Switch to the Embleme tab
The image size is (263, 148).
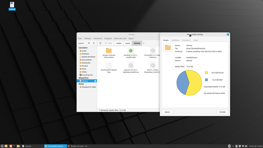[x=175, y=40]
